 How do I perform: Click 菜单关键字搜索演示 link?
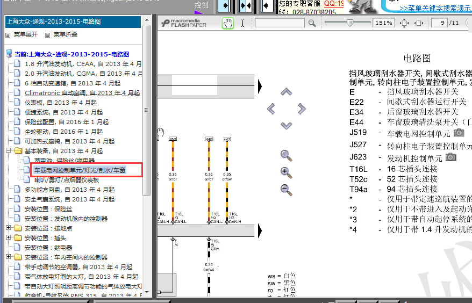435,9
